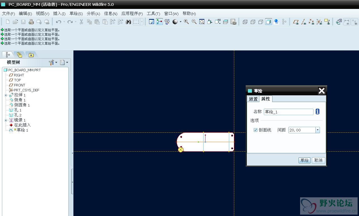Screen dimensions: 359x216
Task: Click the Redo arrow icon
Action: pyautogui.click(x=70, y=22)
